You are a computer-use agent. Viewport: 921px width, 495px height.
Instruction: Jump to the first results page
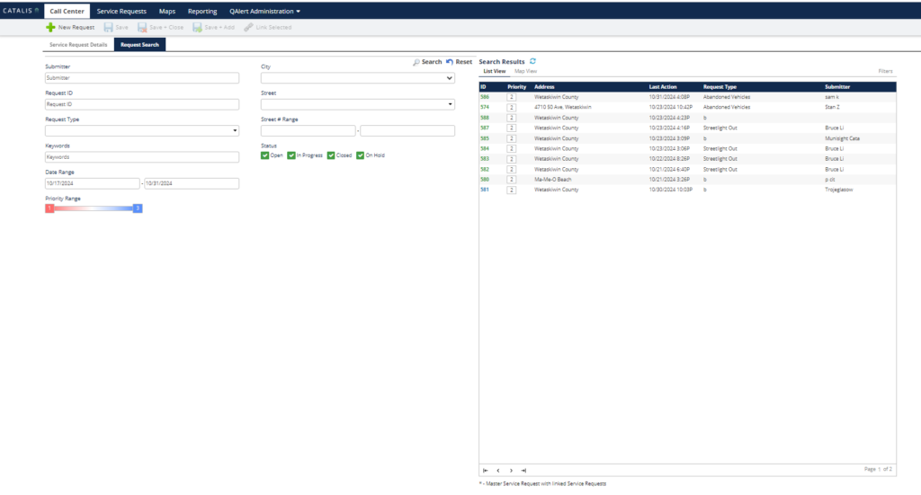click(x=486, y=470)
